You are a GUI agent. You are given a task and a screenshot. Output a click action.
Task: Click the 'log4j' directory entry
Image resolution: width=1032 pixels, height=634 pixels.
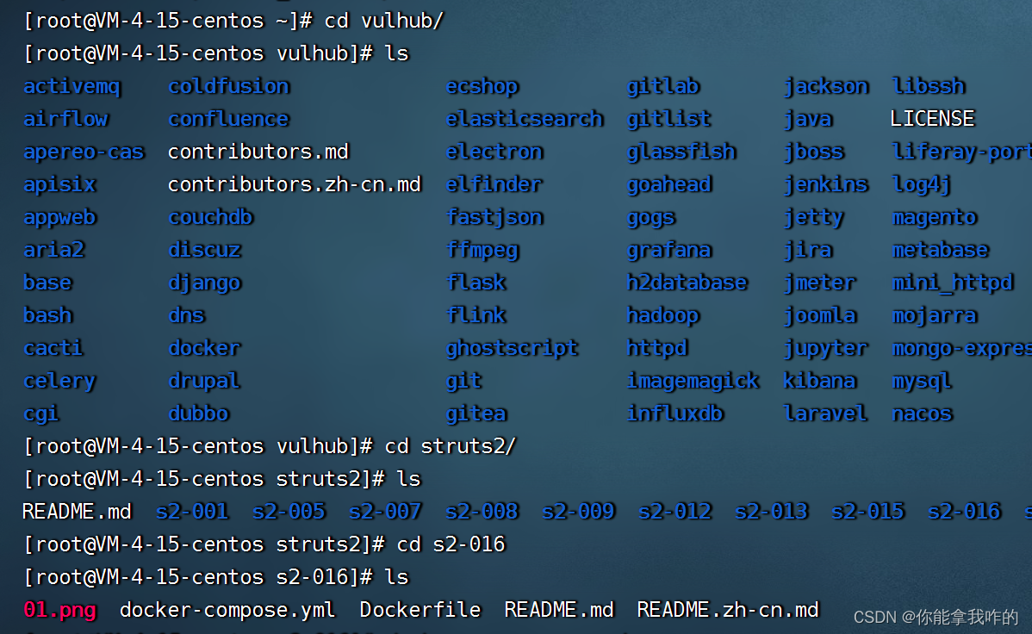tap(922, 185)
